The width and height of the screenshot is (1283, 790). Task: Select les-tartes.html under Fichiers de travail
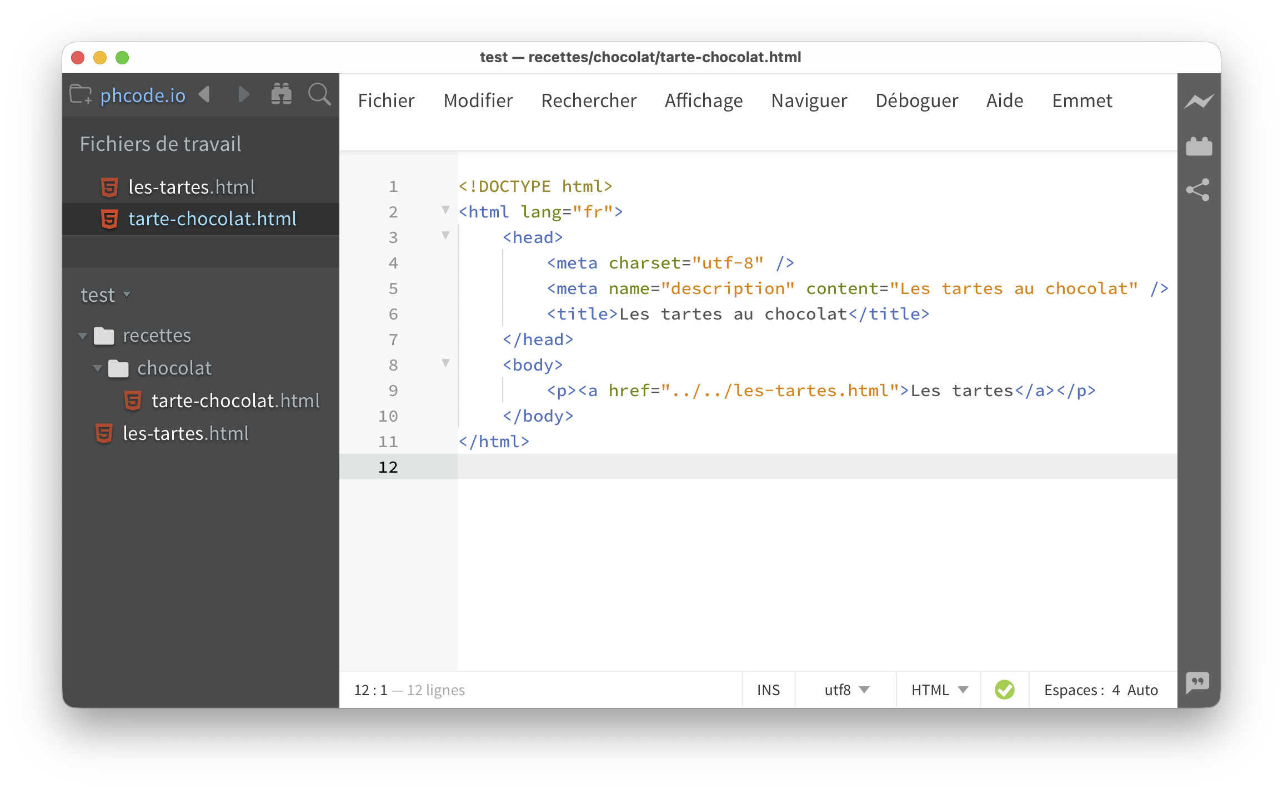(x=191, y=187)
